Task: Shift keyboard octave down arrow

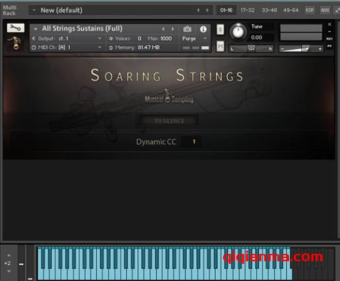Action: 9,271
